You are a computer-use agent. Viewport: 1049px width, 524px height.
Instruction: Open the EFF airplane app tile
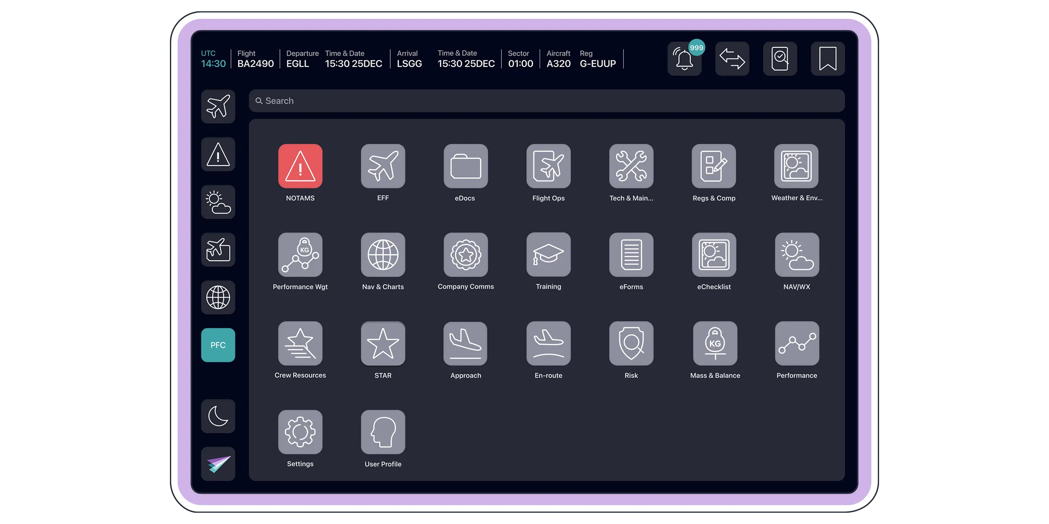(383, 166)
